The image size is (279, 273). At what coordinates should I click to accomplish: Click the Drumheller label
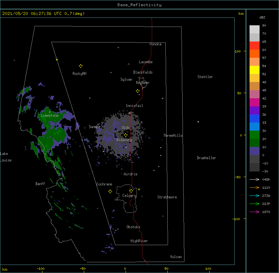click(x=206, y=158)
